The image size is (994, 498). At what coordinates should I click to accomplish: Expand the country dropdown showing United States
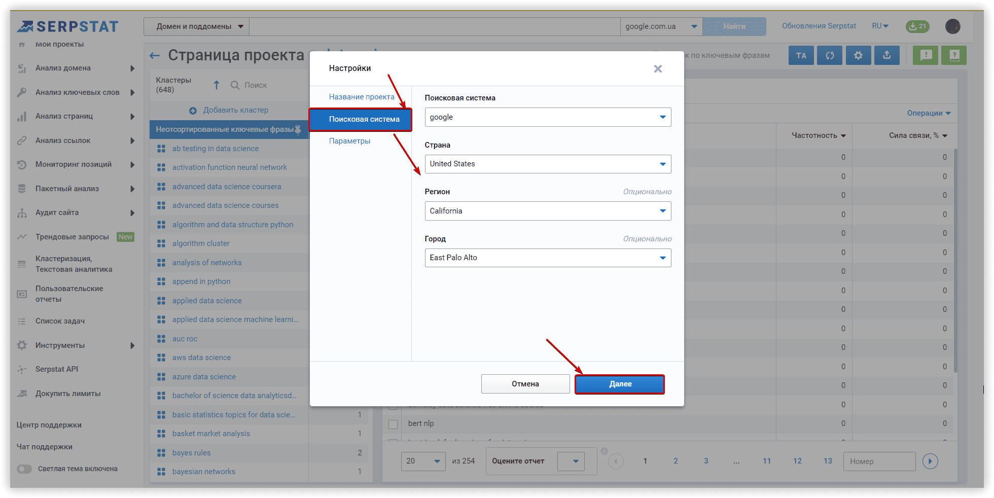[548, 164]
